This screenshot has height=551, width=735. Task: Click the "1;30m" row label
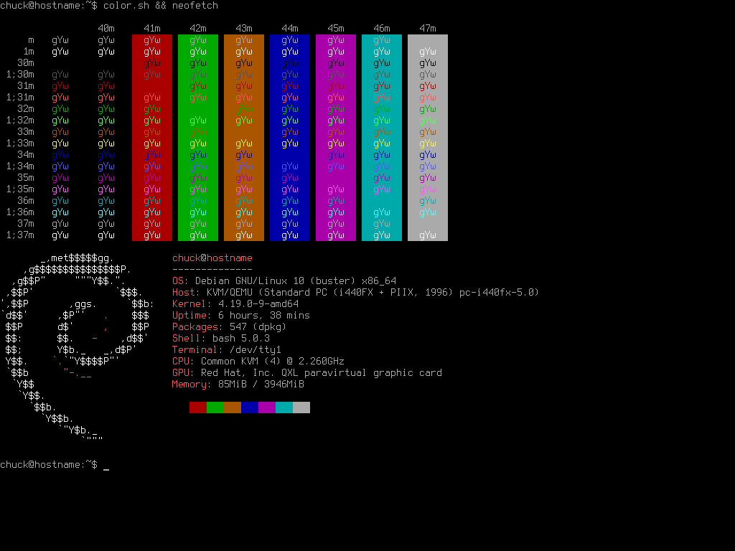pos(20,75)
